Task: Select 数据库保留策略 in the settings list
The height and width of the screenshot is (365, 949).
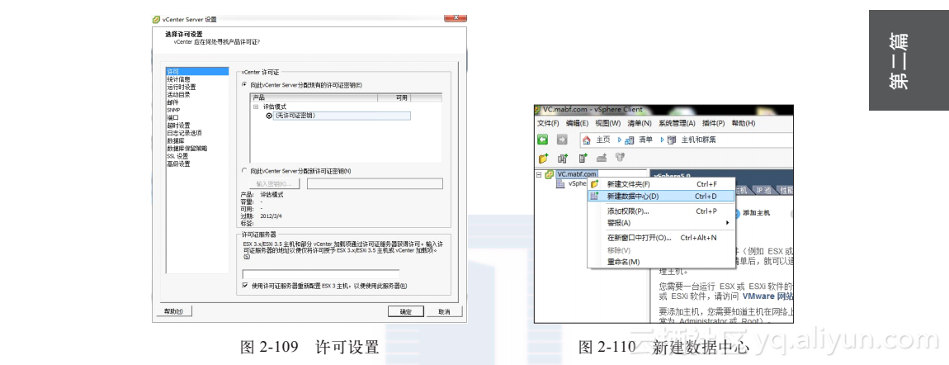Action: coord(196,149)
